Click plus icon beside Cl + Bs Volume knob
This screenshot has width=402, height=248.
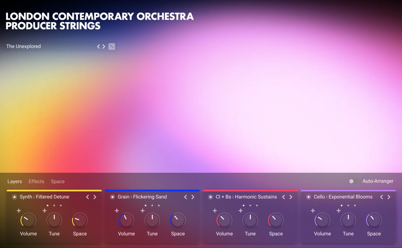215,211
